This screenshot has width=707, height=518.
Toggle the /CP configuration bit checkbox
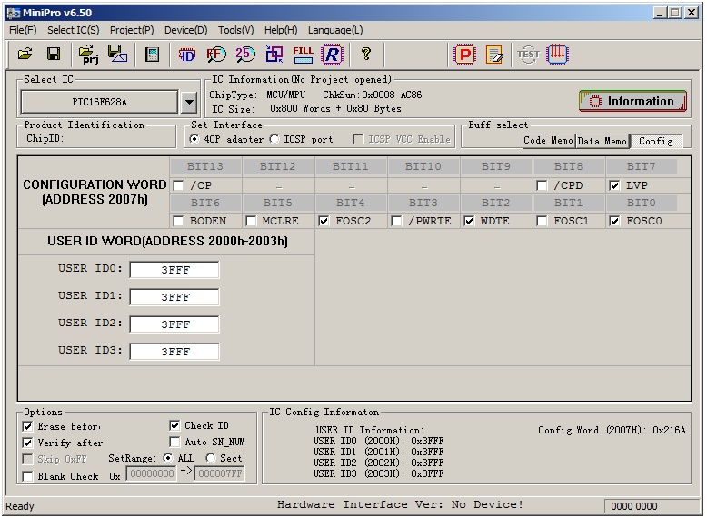pyautogui.click(x=179, y=185)
